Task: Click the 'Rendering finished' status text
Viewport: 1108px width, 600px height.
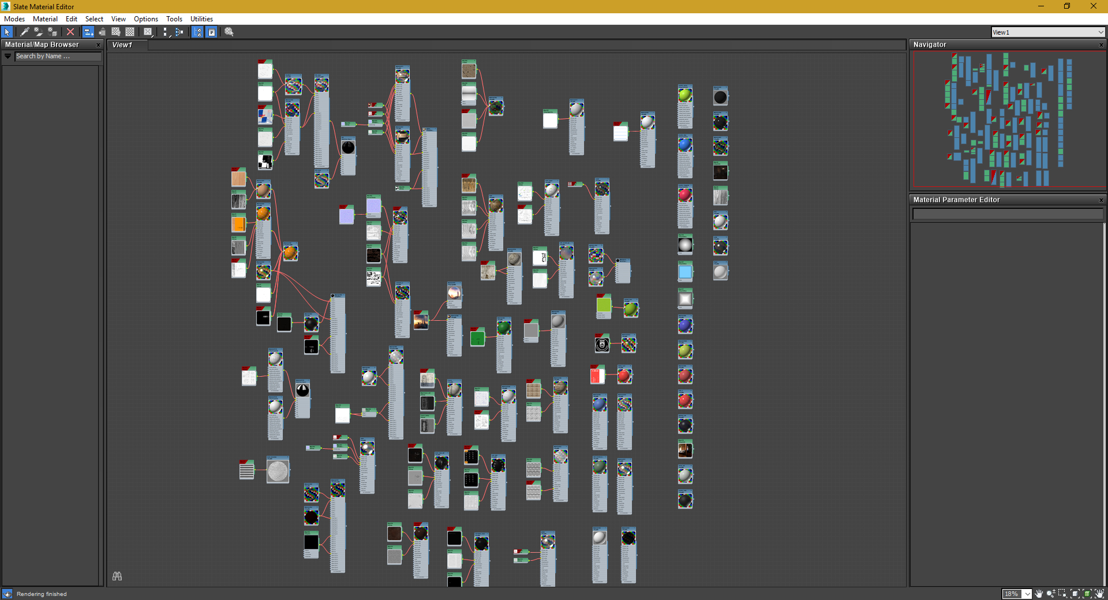Action: pos(42,594)
